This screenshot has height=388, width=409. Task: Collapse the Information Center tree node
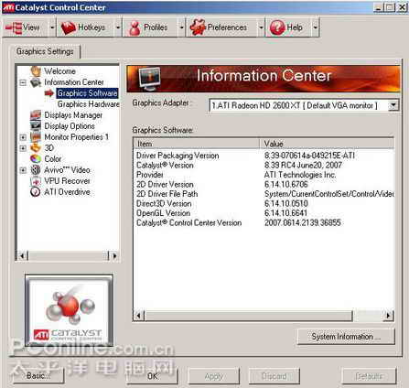[x=23, y=82]
